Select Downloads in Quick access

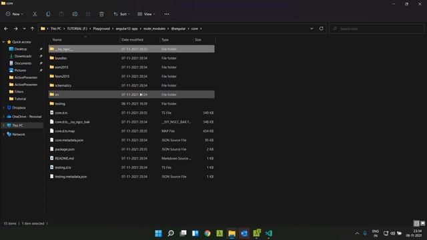click(23, 56)
